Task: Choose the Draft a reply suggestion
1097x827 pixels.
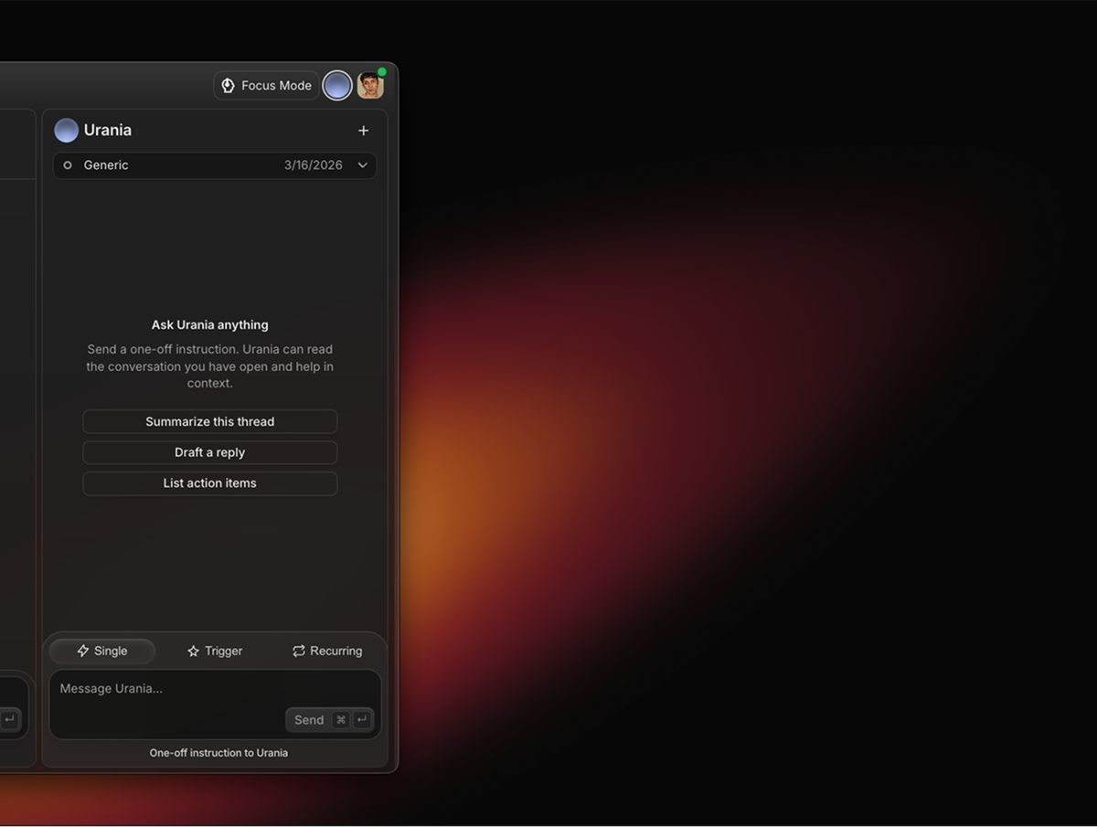Action: point(209,452)
